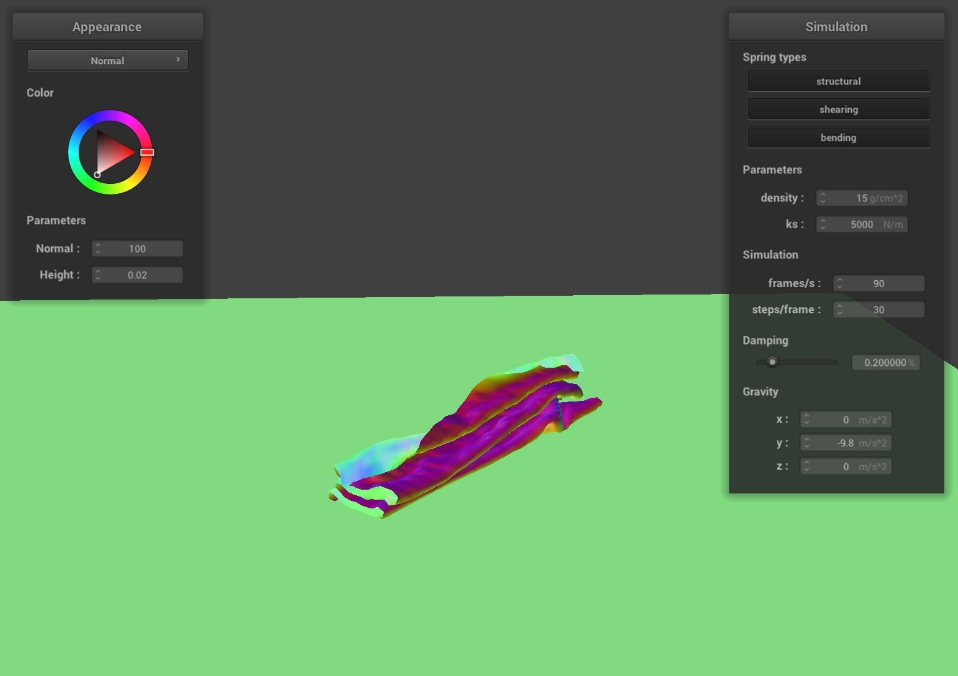Viewport: 958px width, 676px height.
Task: Toggle the shearing spring type
Action: point(839,109)
